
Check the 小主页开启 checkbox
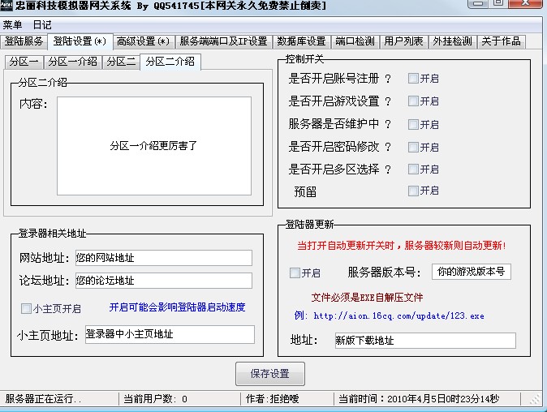[x=26, y=309]
